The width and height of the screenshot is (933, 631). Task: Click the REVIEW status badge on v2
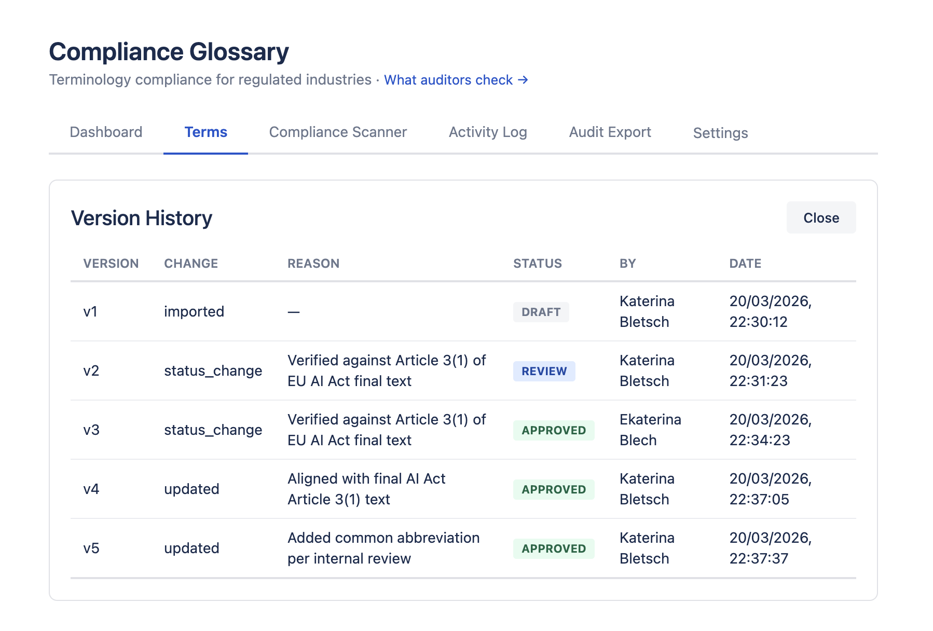(x=544, y=372)
